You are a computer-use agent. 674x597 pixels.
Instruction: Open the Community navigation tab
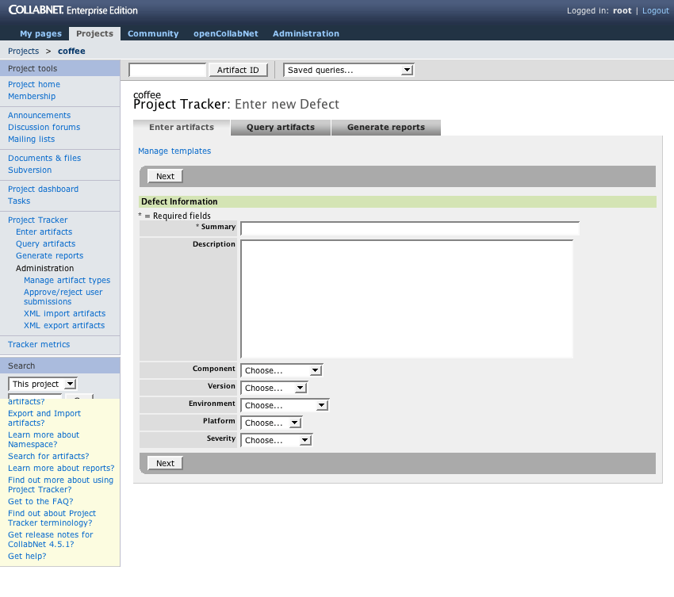tap(153, 33)
